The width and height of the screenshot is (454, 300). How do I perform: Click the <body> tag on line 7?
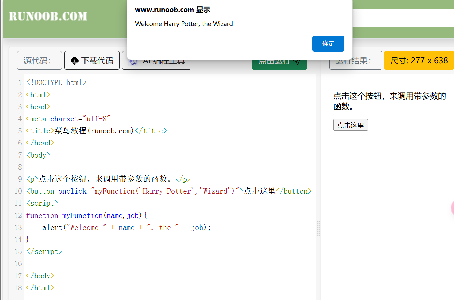38,155
